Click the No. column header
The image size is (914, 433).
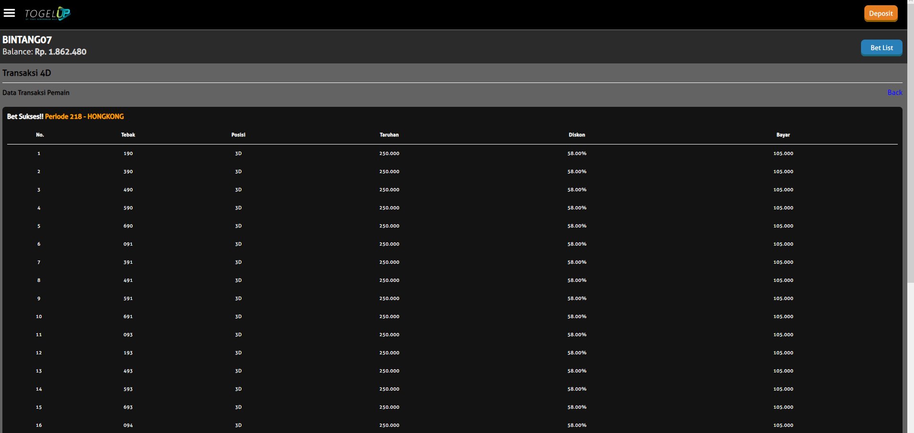click(40, 135)
